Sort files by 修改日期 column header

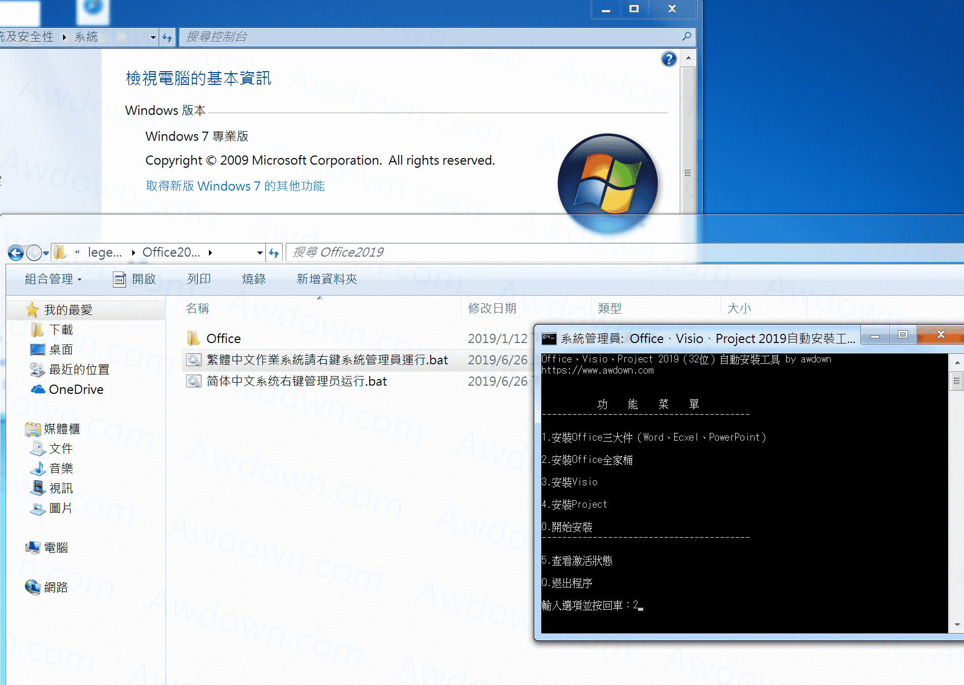pyautogui.click(x=492, y=308)
